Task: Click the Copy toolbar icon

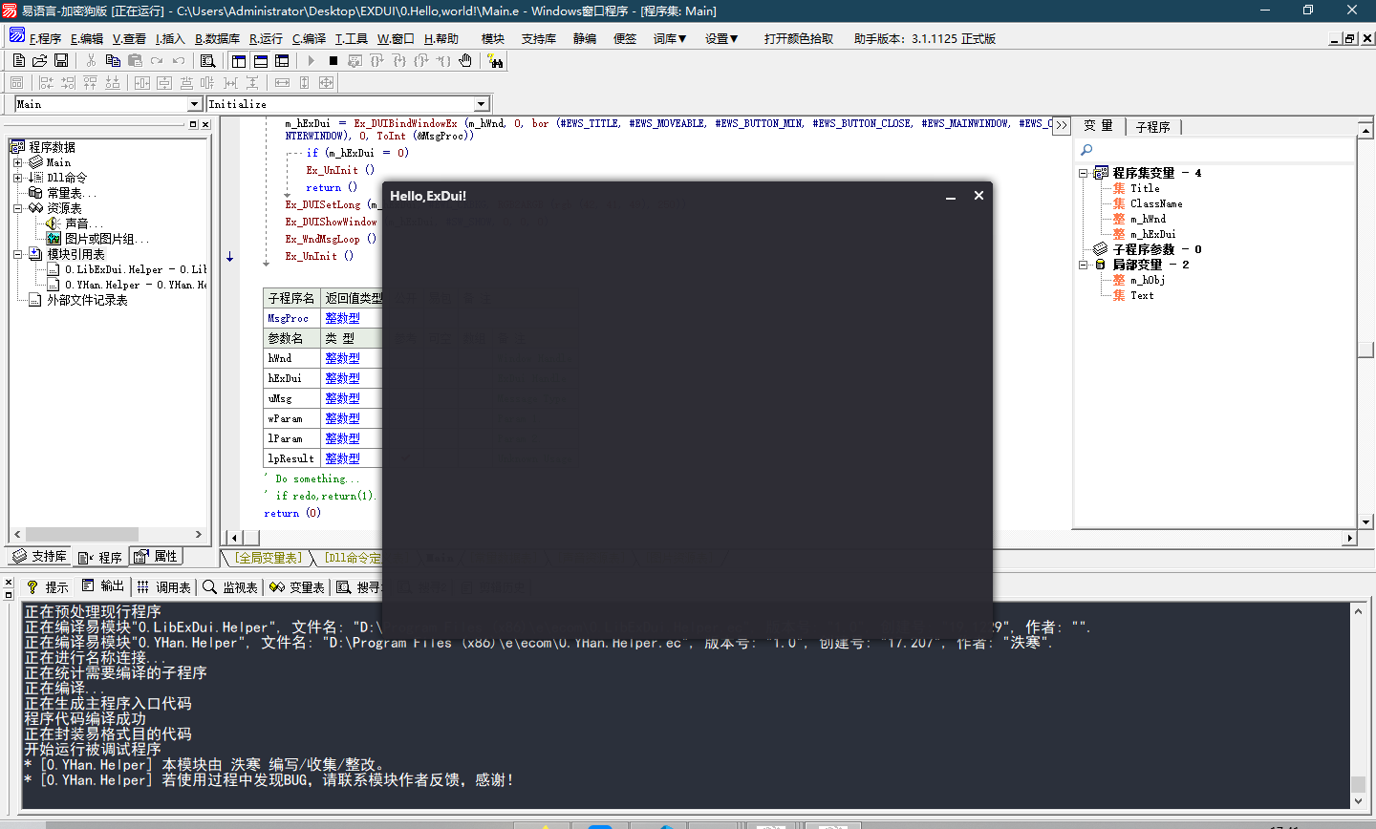Action: [x=113, y=60]
